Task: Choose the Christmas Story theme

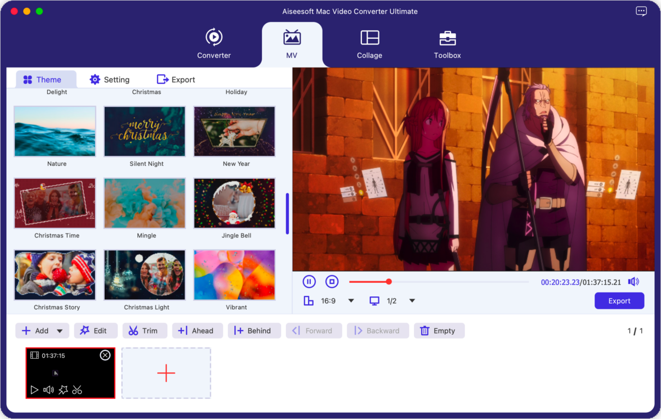Action: tap(55, 275)
